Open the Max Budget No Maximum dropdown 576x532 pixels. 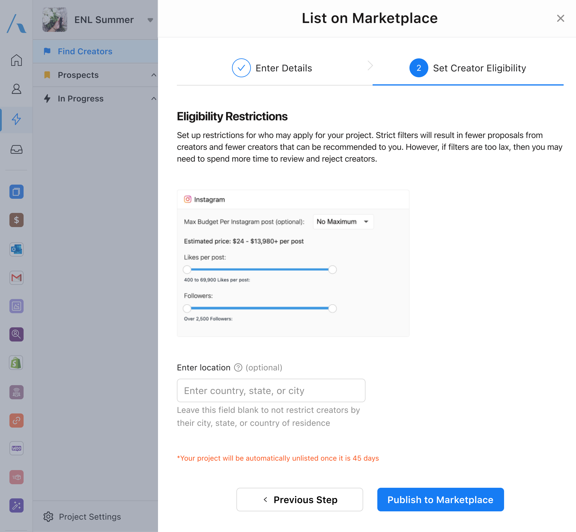point(343,222)
